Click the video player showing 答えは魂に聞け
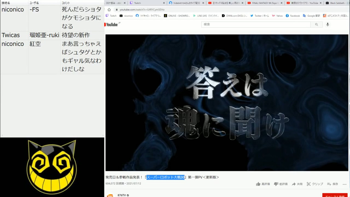This screenshot has width=350, height=197. 227,103
